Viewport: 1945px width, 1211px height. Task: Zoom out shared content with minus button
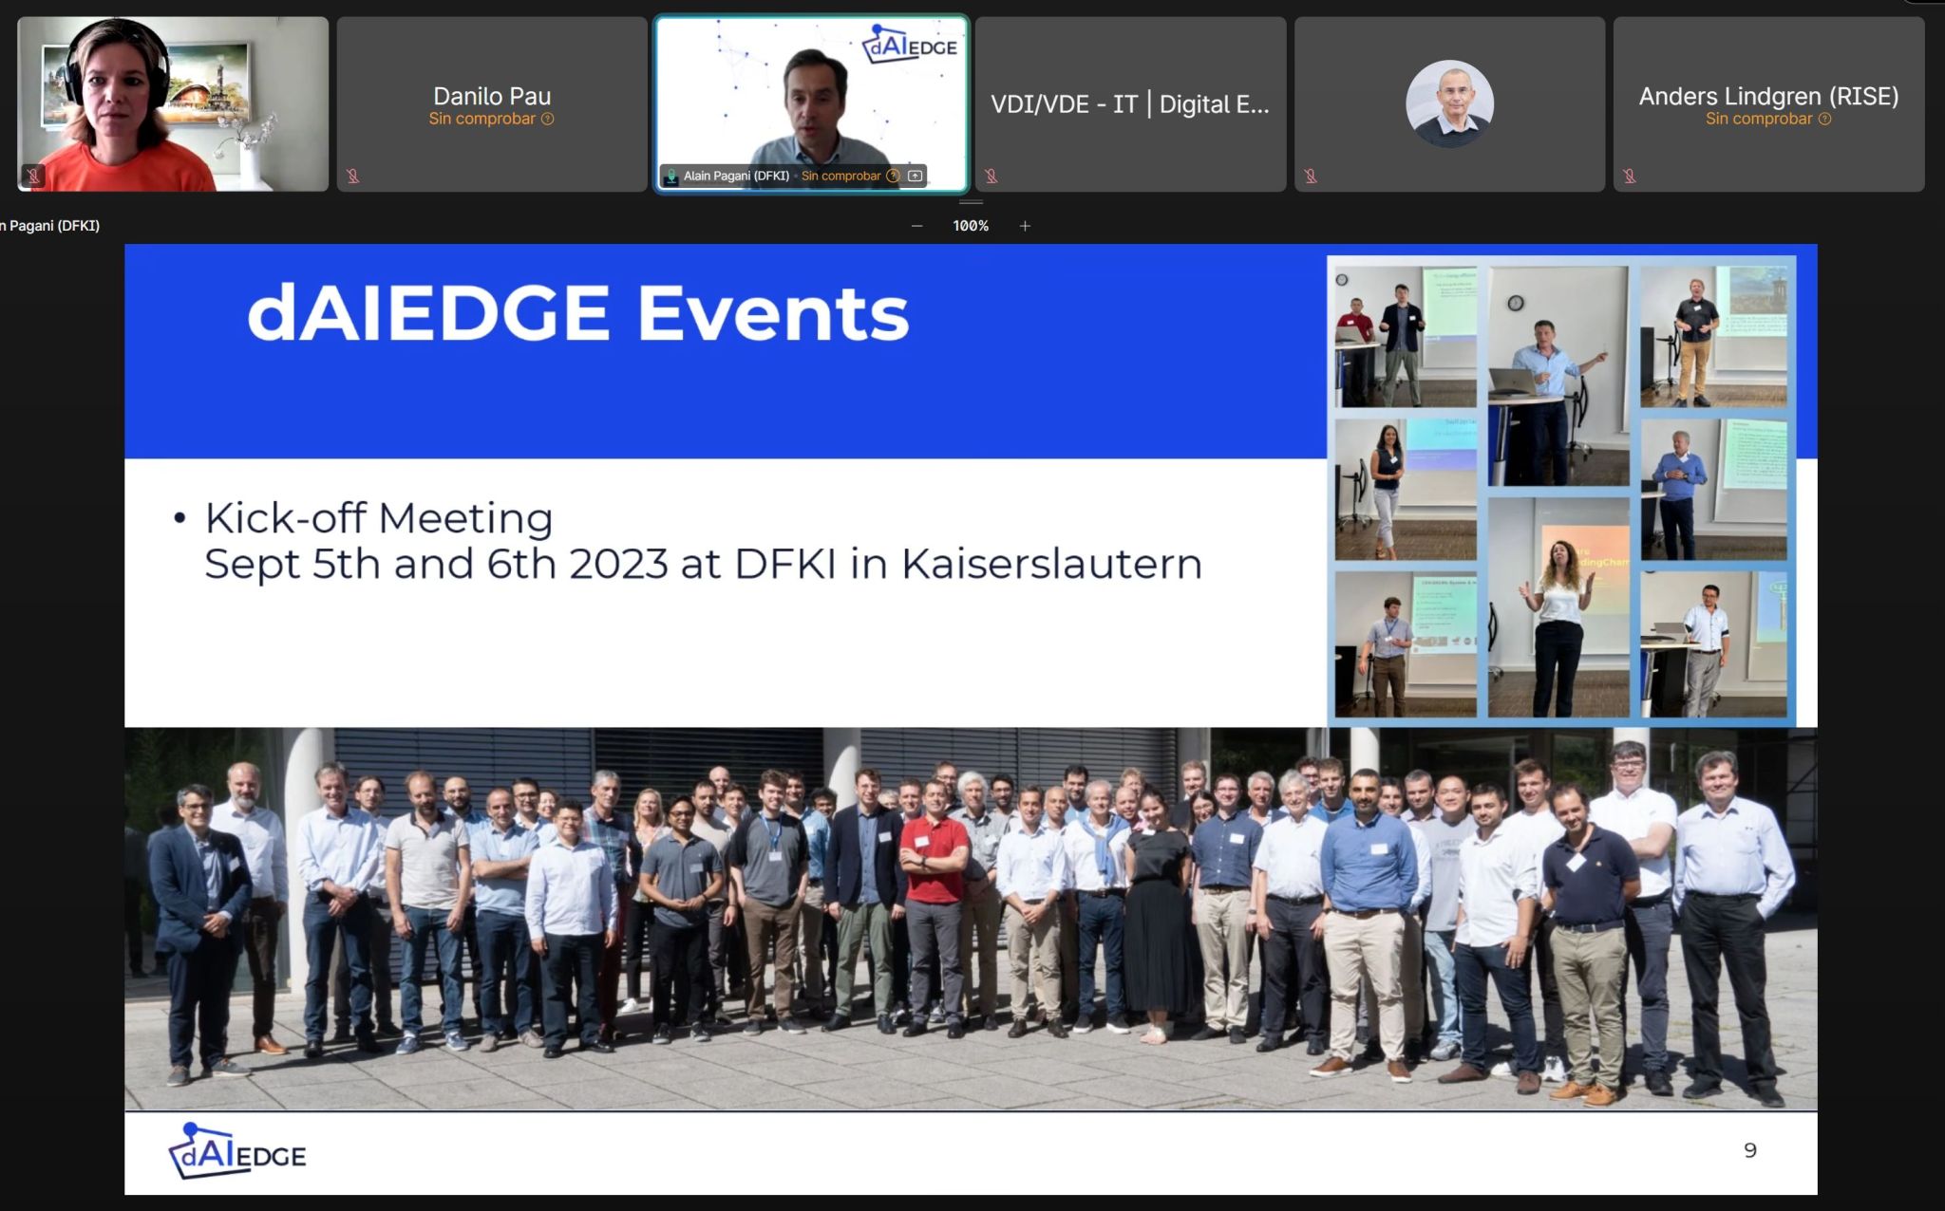[916, 226]
